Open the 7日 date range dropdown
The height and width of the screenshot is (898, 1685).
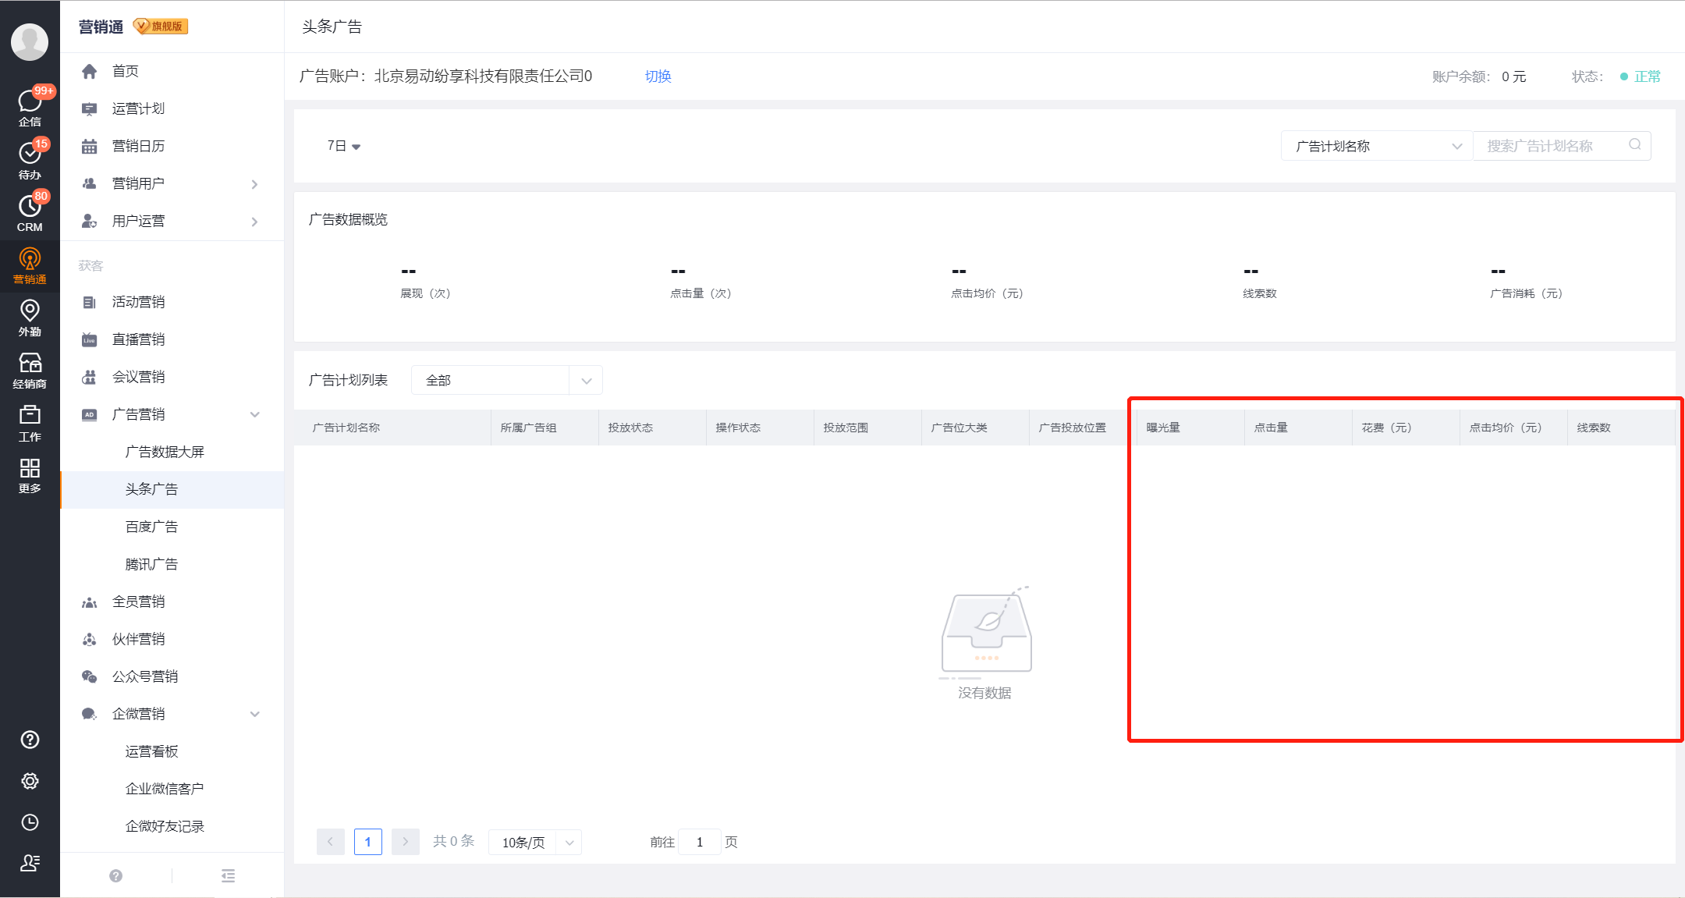(x=343, y=146)
